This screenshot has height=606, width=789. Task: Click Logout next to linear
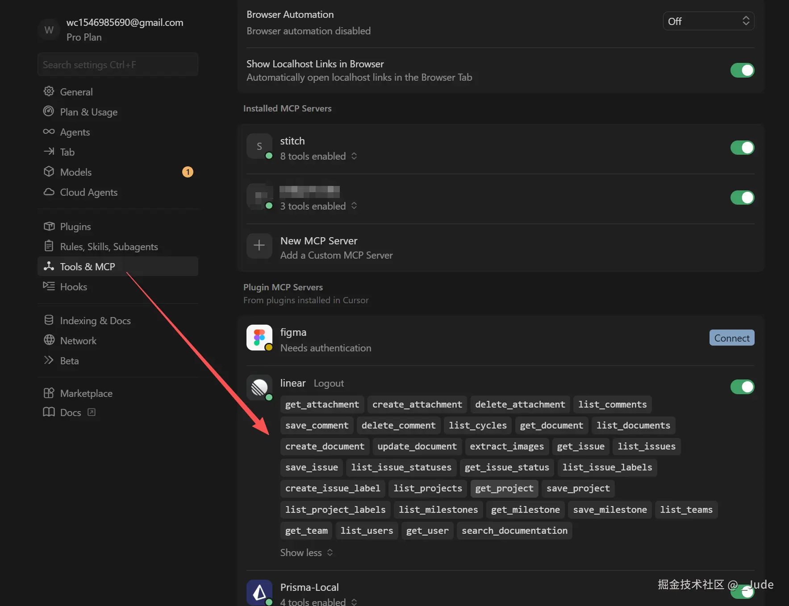pyautogui.click(x=329, y=383)
